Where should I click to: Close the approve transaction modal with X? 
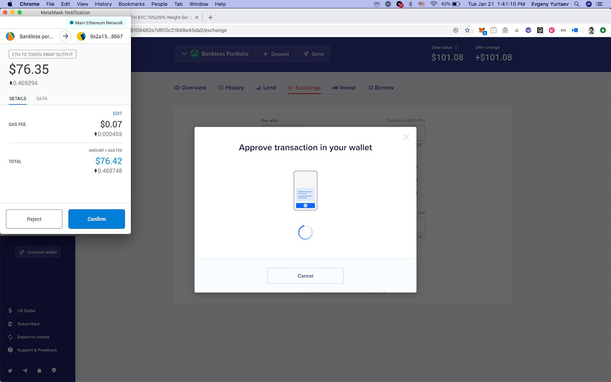pyautogui.click(x=406, y=137)
